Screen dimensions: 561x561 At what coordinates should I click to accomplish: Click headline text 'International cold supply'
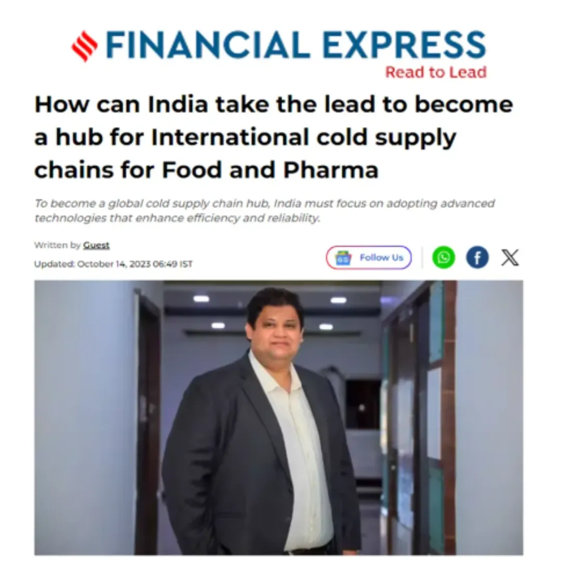[x=303, y=137]
